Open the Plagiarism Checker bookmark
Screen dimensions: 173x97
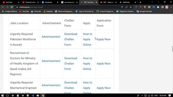click(x=125, y=11)
